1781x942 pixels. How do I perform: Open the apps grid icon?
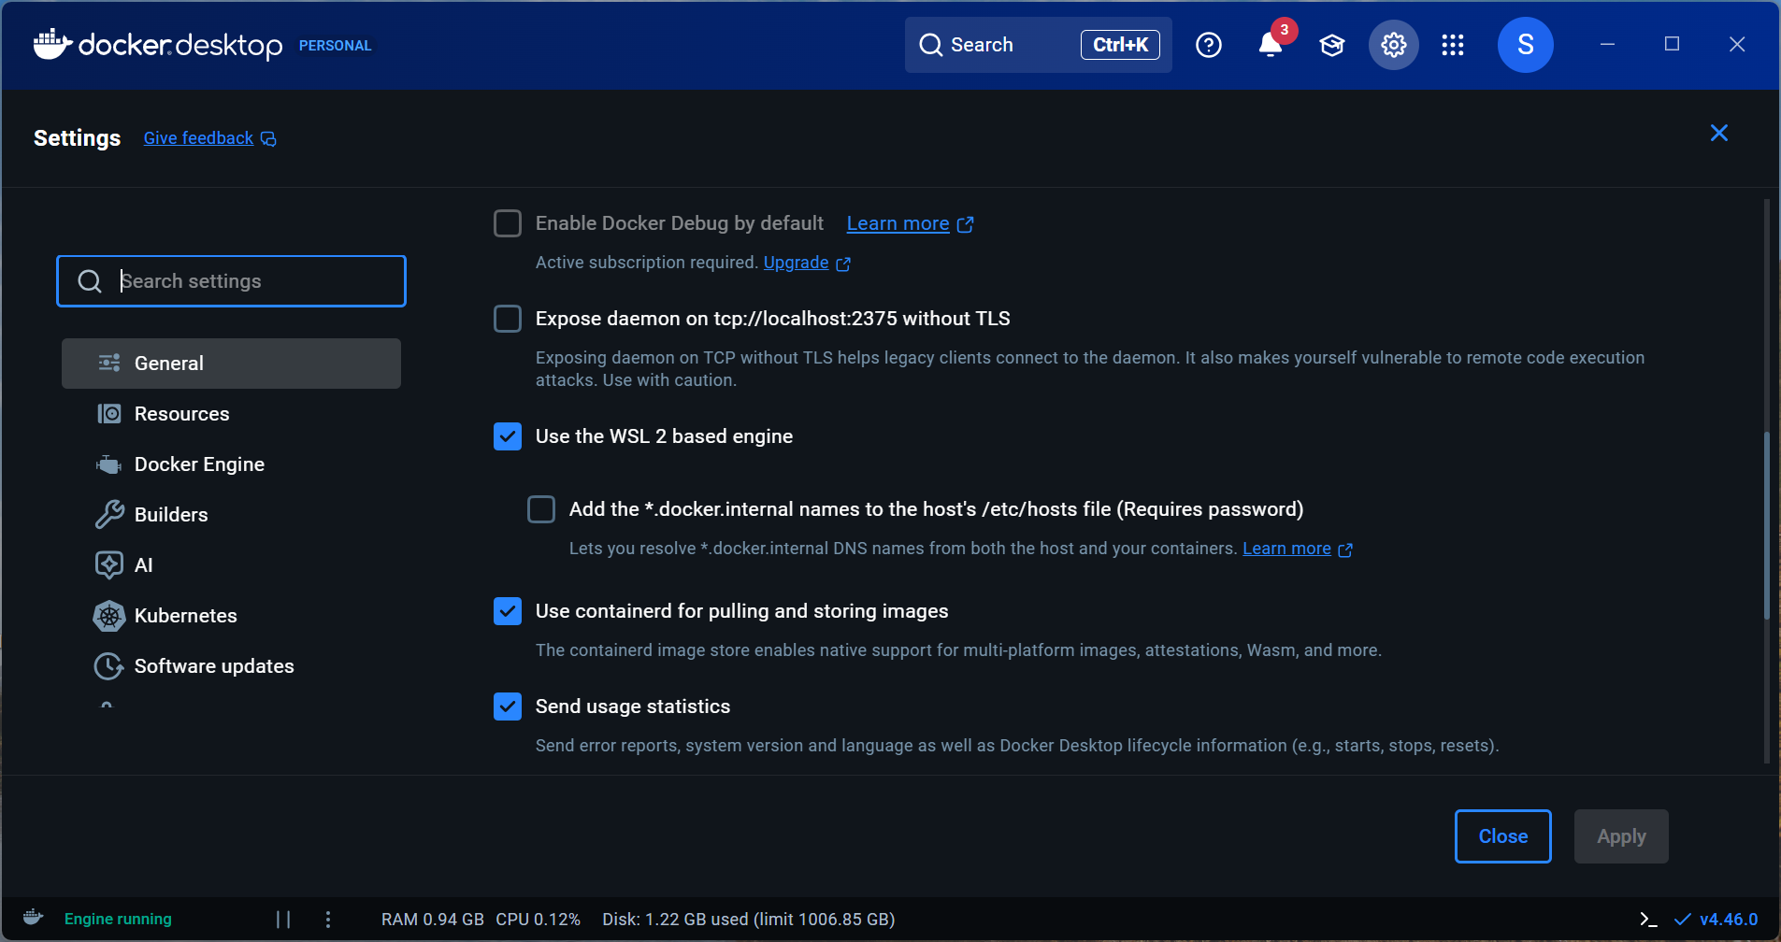tap(1453, 45)
